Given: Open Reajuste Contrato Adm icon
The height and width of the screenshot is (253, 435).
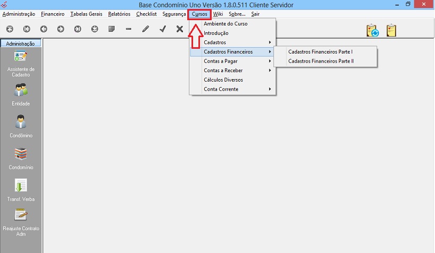Looking at the screenshot, I should (21, 215).
